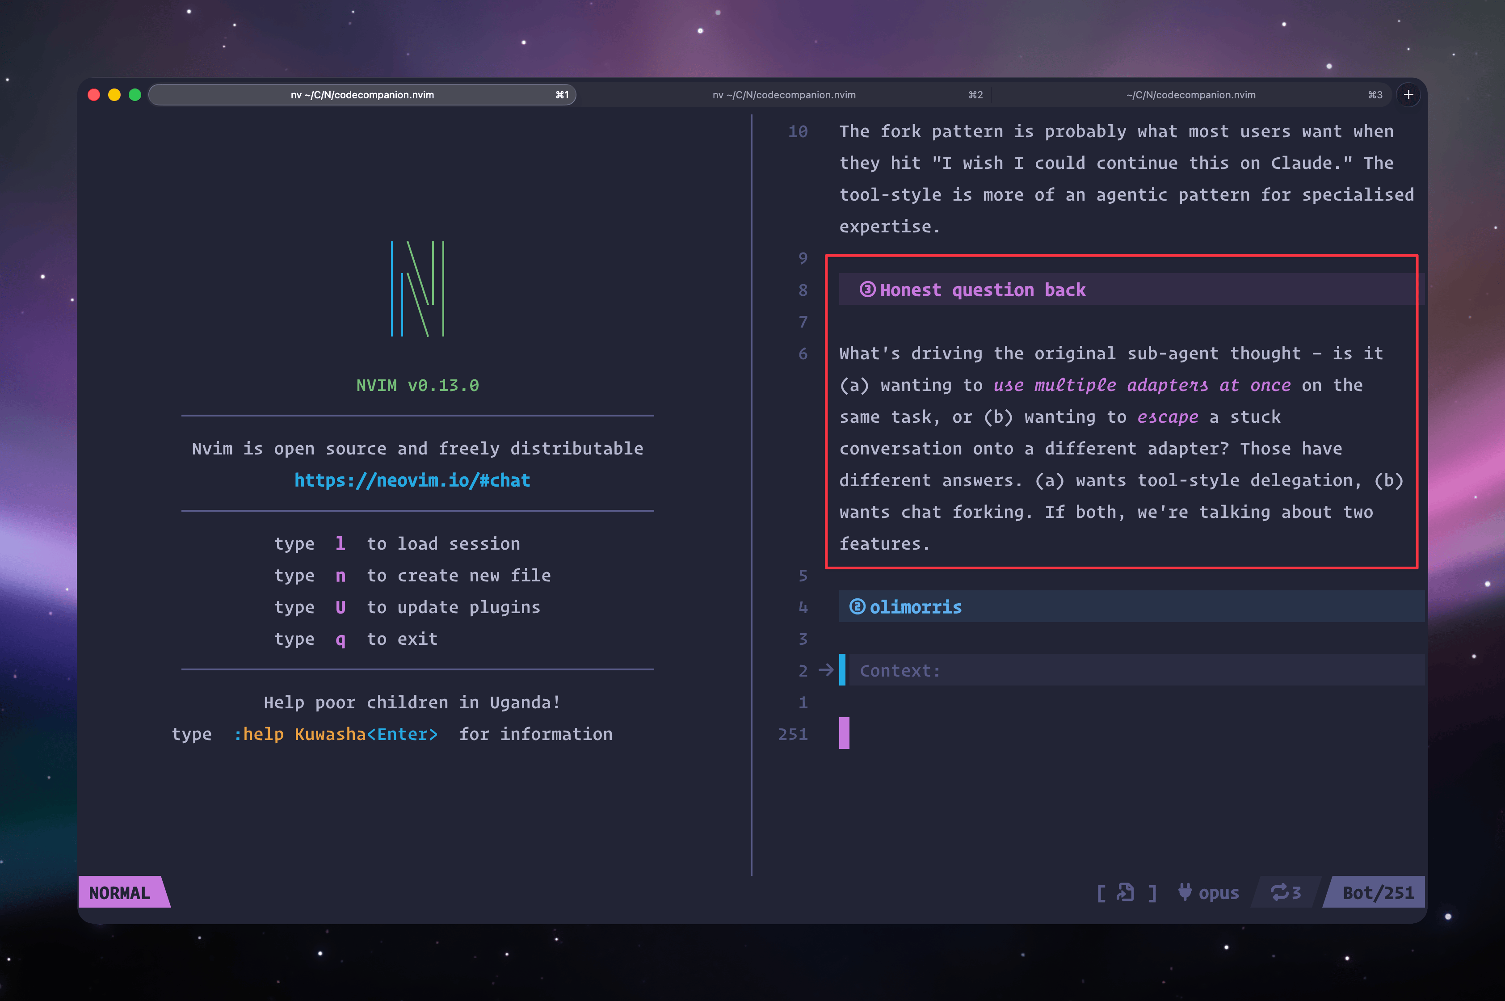
Task: Switch to first terminal tab ⌘1
Action: click(362, 94)
